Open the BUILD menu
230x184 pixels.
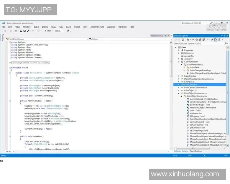[x=36, y=27]
